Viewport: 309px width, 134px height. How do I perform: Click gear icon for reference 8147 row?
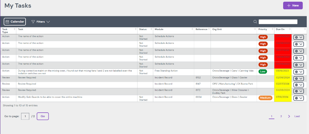tap(296, 85)
